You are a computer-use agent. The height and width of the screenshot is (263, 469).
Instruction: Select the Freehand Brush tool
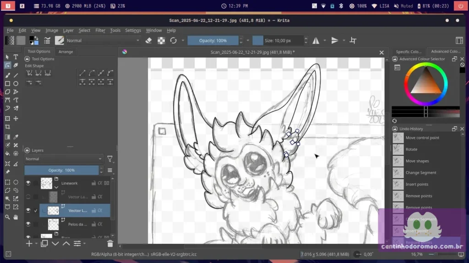7,75
